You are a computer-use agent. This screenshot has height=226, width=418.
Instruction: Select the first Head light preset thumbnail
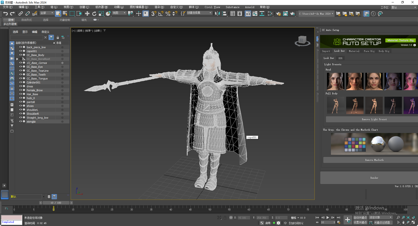pyautogui.click(x=335, y=81)
